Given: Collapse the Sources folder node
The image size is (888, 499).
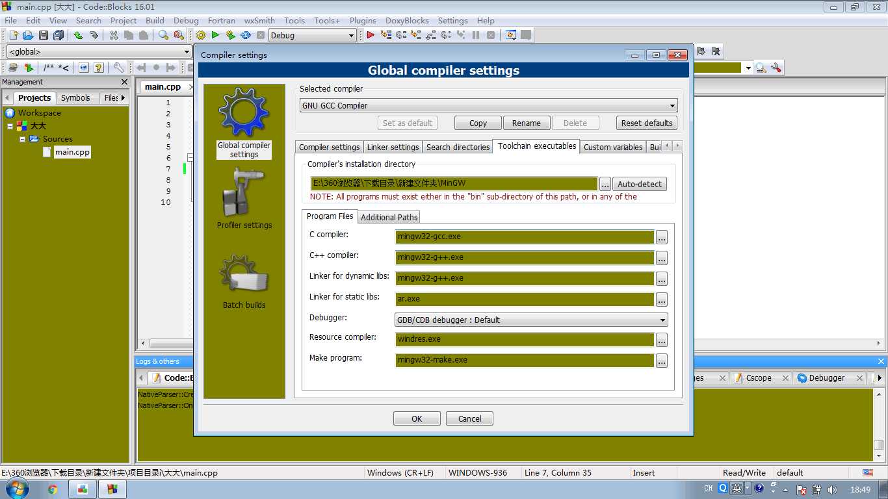Looking at the screenshot, I should (x=22, y=139).
